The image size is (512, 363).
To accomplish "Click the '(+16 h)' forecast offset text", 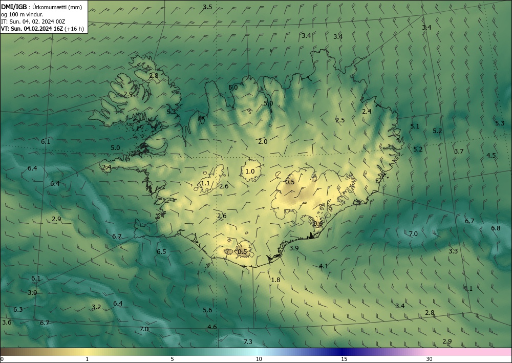I will [x=74, y=29].
